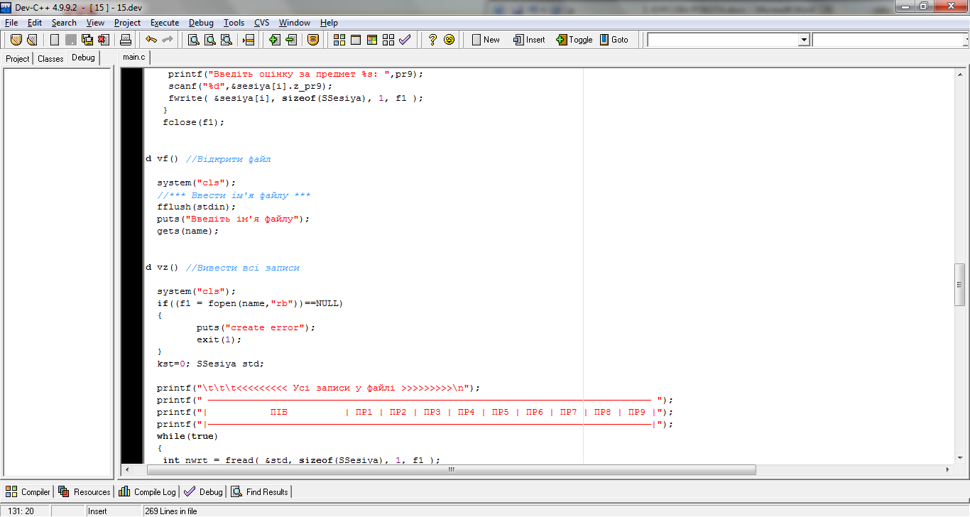The width and height of the screenshot is (970, 517).
Task: Click the Goto bookmark button
Action: point(614,40)
